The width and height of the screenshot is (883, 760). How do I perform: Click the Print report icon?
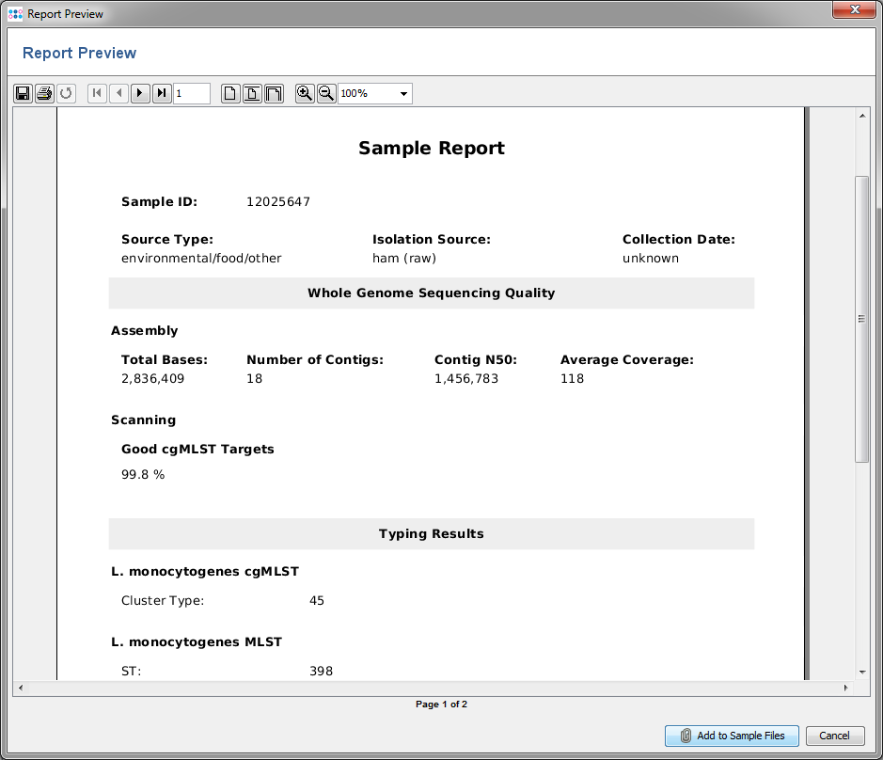click(x=44, y=93)
